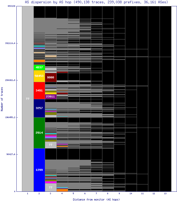This screenshot has width=177, height=201.
Task: Click the navy AS 3257 block
Action: tap(39, 108)
